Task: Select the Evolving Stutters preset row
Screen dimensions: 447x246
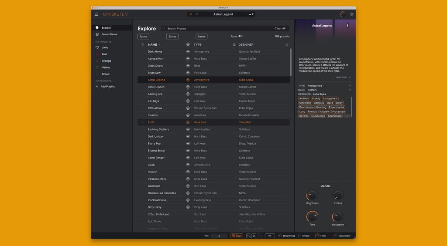Action: click(x=213, y=129)
